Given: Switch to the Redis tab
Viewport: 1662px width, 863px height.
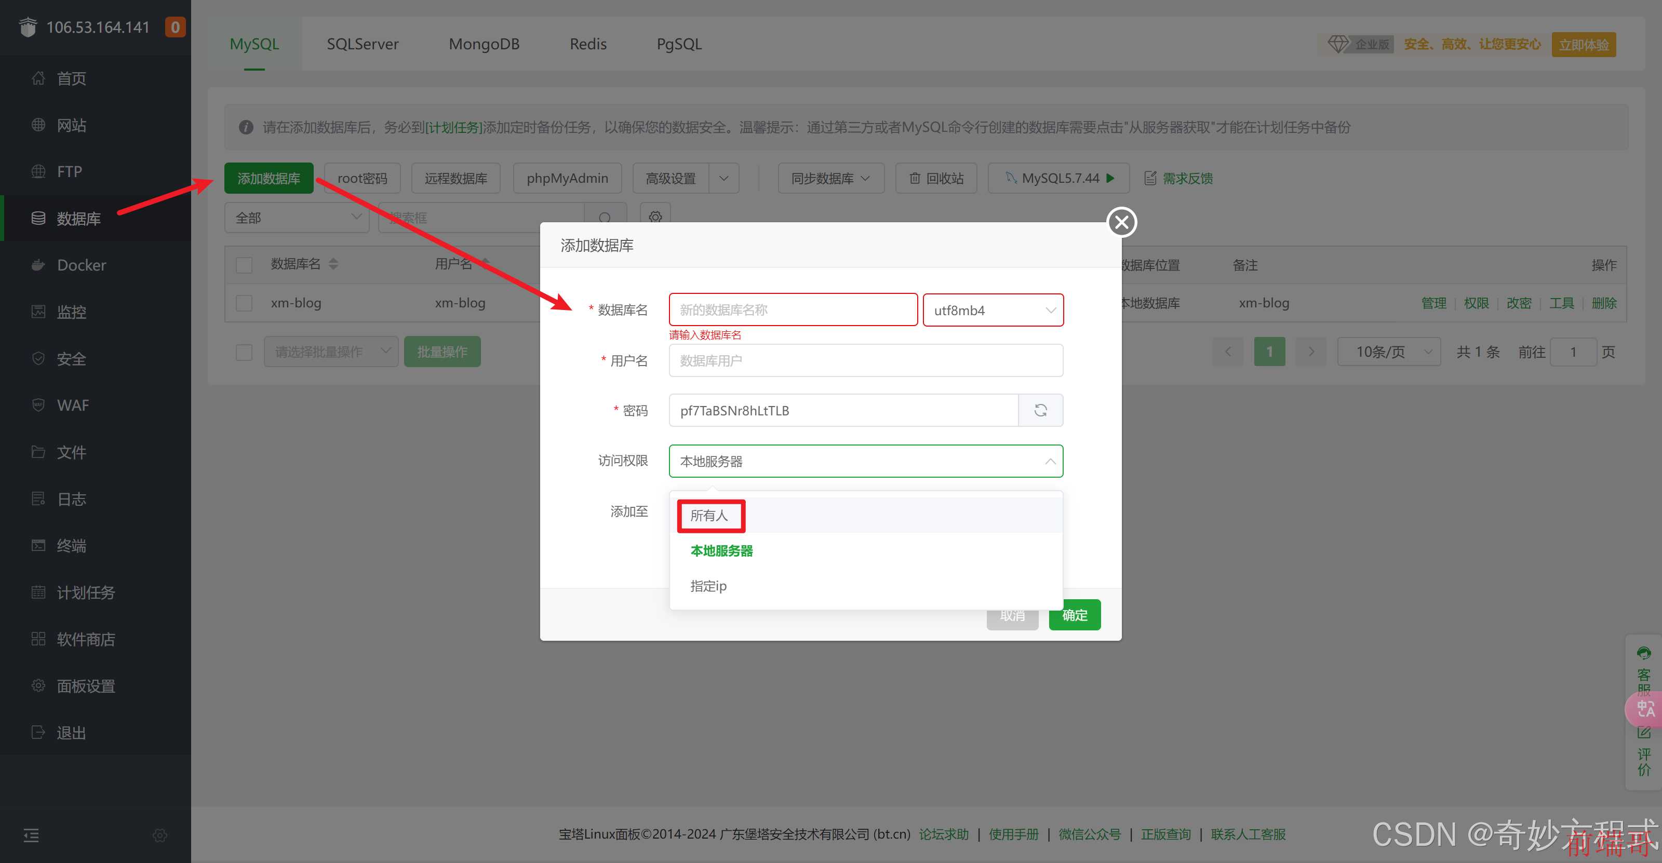Looking at the screenshot, I should tap(588, 44).
